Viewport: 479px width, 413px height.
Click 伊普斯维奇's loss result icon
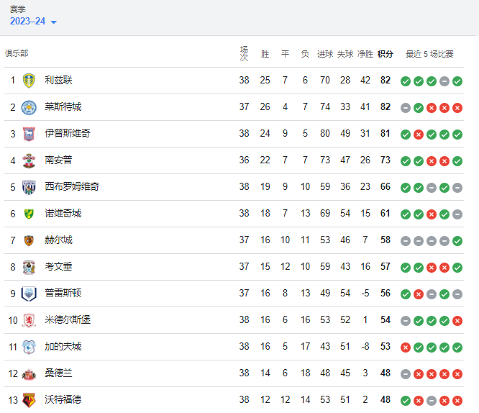(x=419, y=135)
